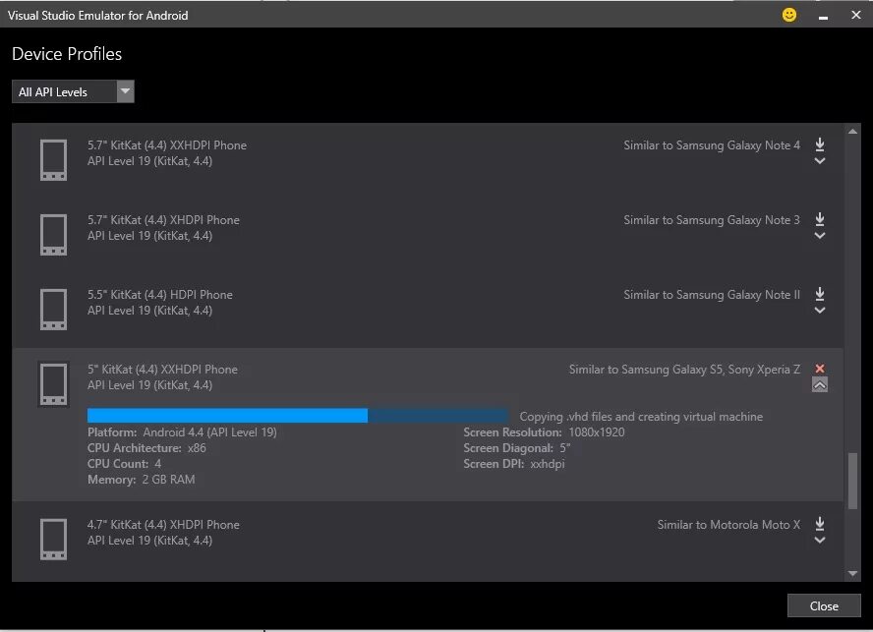Expand details for Galaxy Note II profile
The height and width of the screenshot is (632, 873).
tap(820, 311)
